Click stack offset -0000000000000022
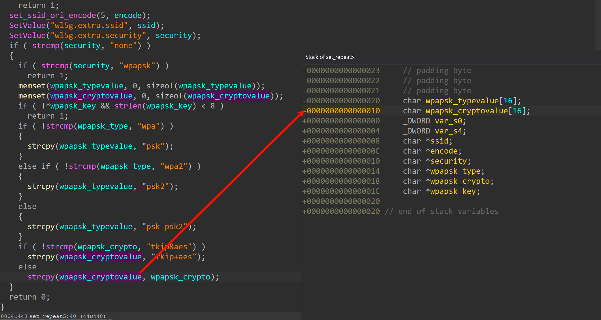Viewport: 601px width, 320px height. (341, 80)
